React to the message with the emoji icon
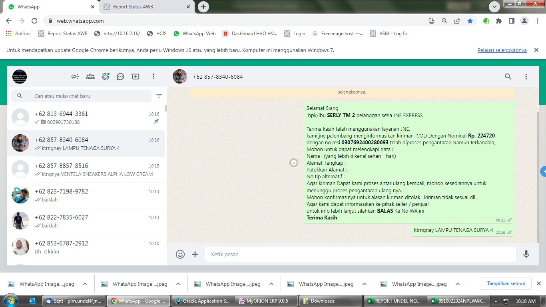 coord(294,163)
